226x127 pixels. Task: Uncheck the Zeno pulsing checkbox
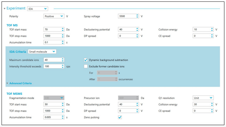(x=120, y=117)
